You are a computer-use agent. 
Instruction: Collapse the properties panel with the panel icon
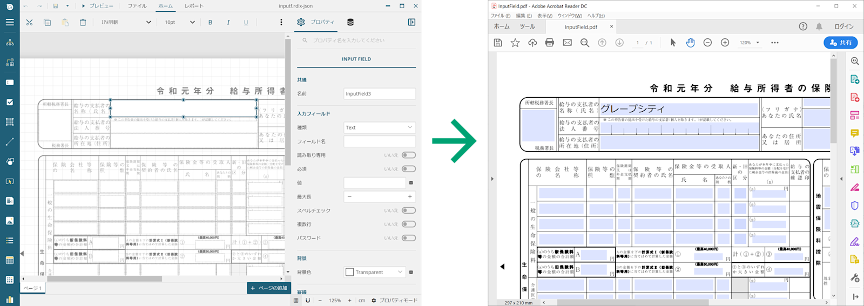(411, 22)
